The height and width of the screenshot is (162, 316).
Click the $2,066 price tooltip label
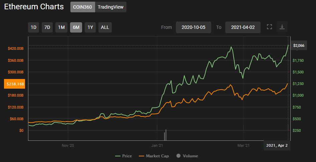coord(299,46)
